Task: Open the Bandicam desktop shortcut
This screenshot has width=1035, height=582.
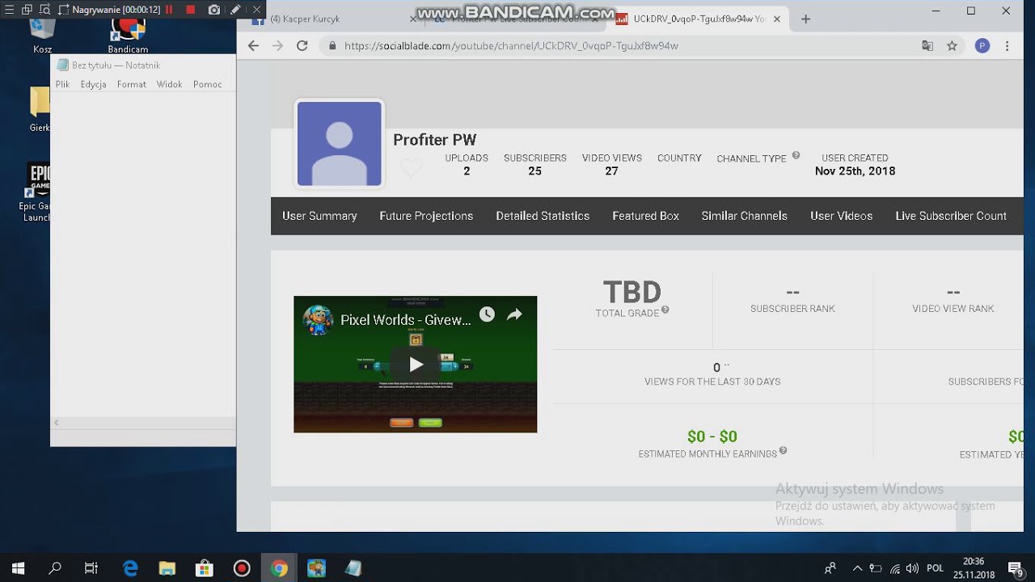Action: [x=128, y=35]
